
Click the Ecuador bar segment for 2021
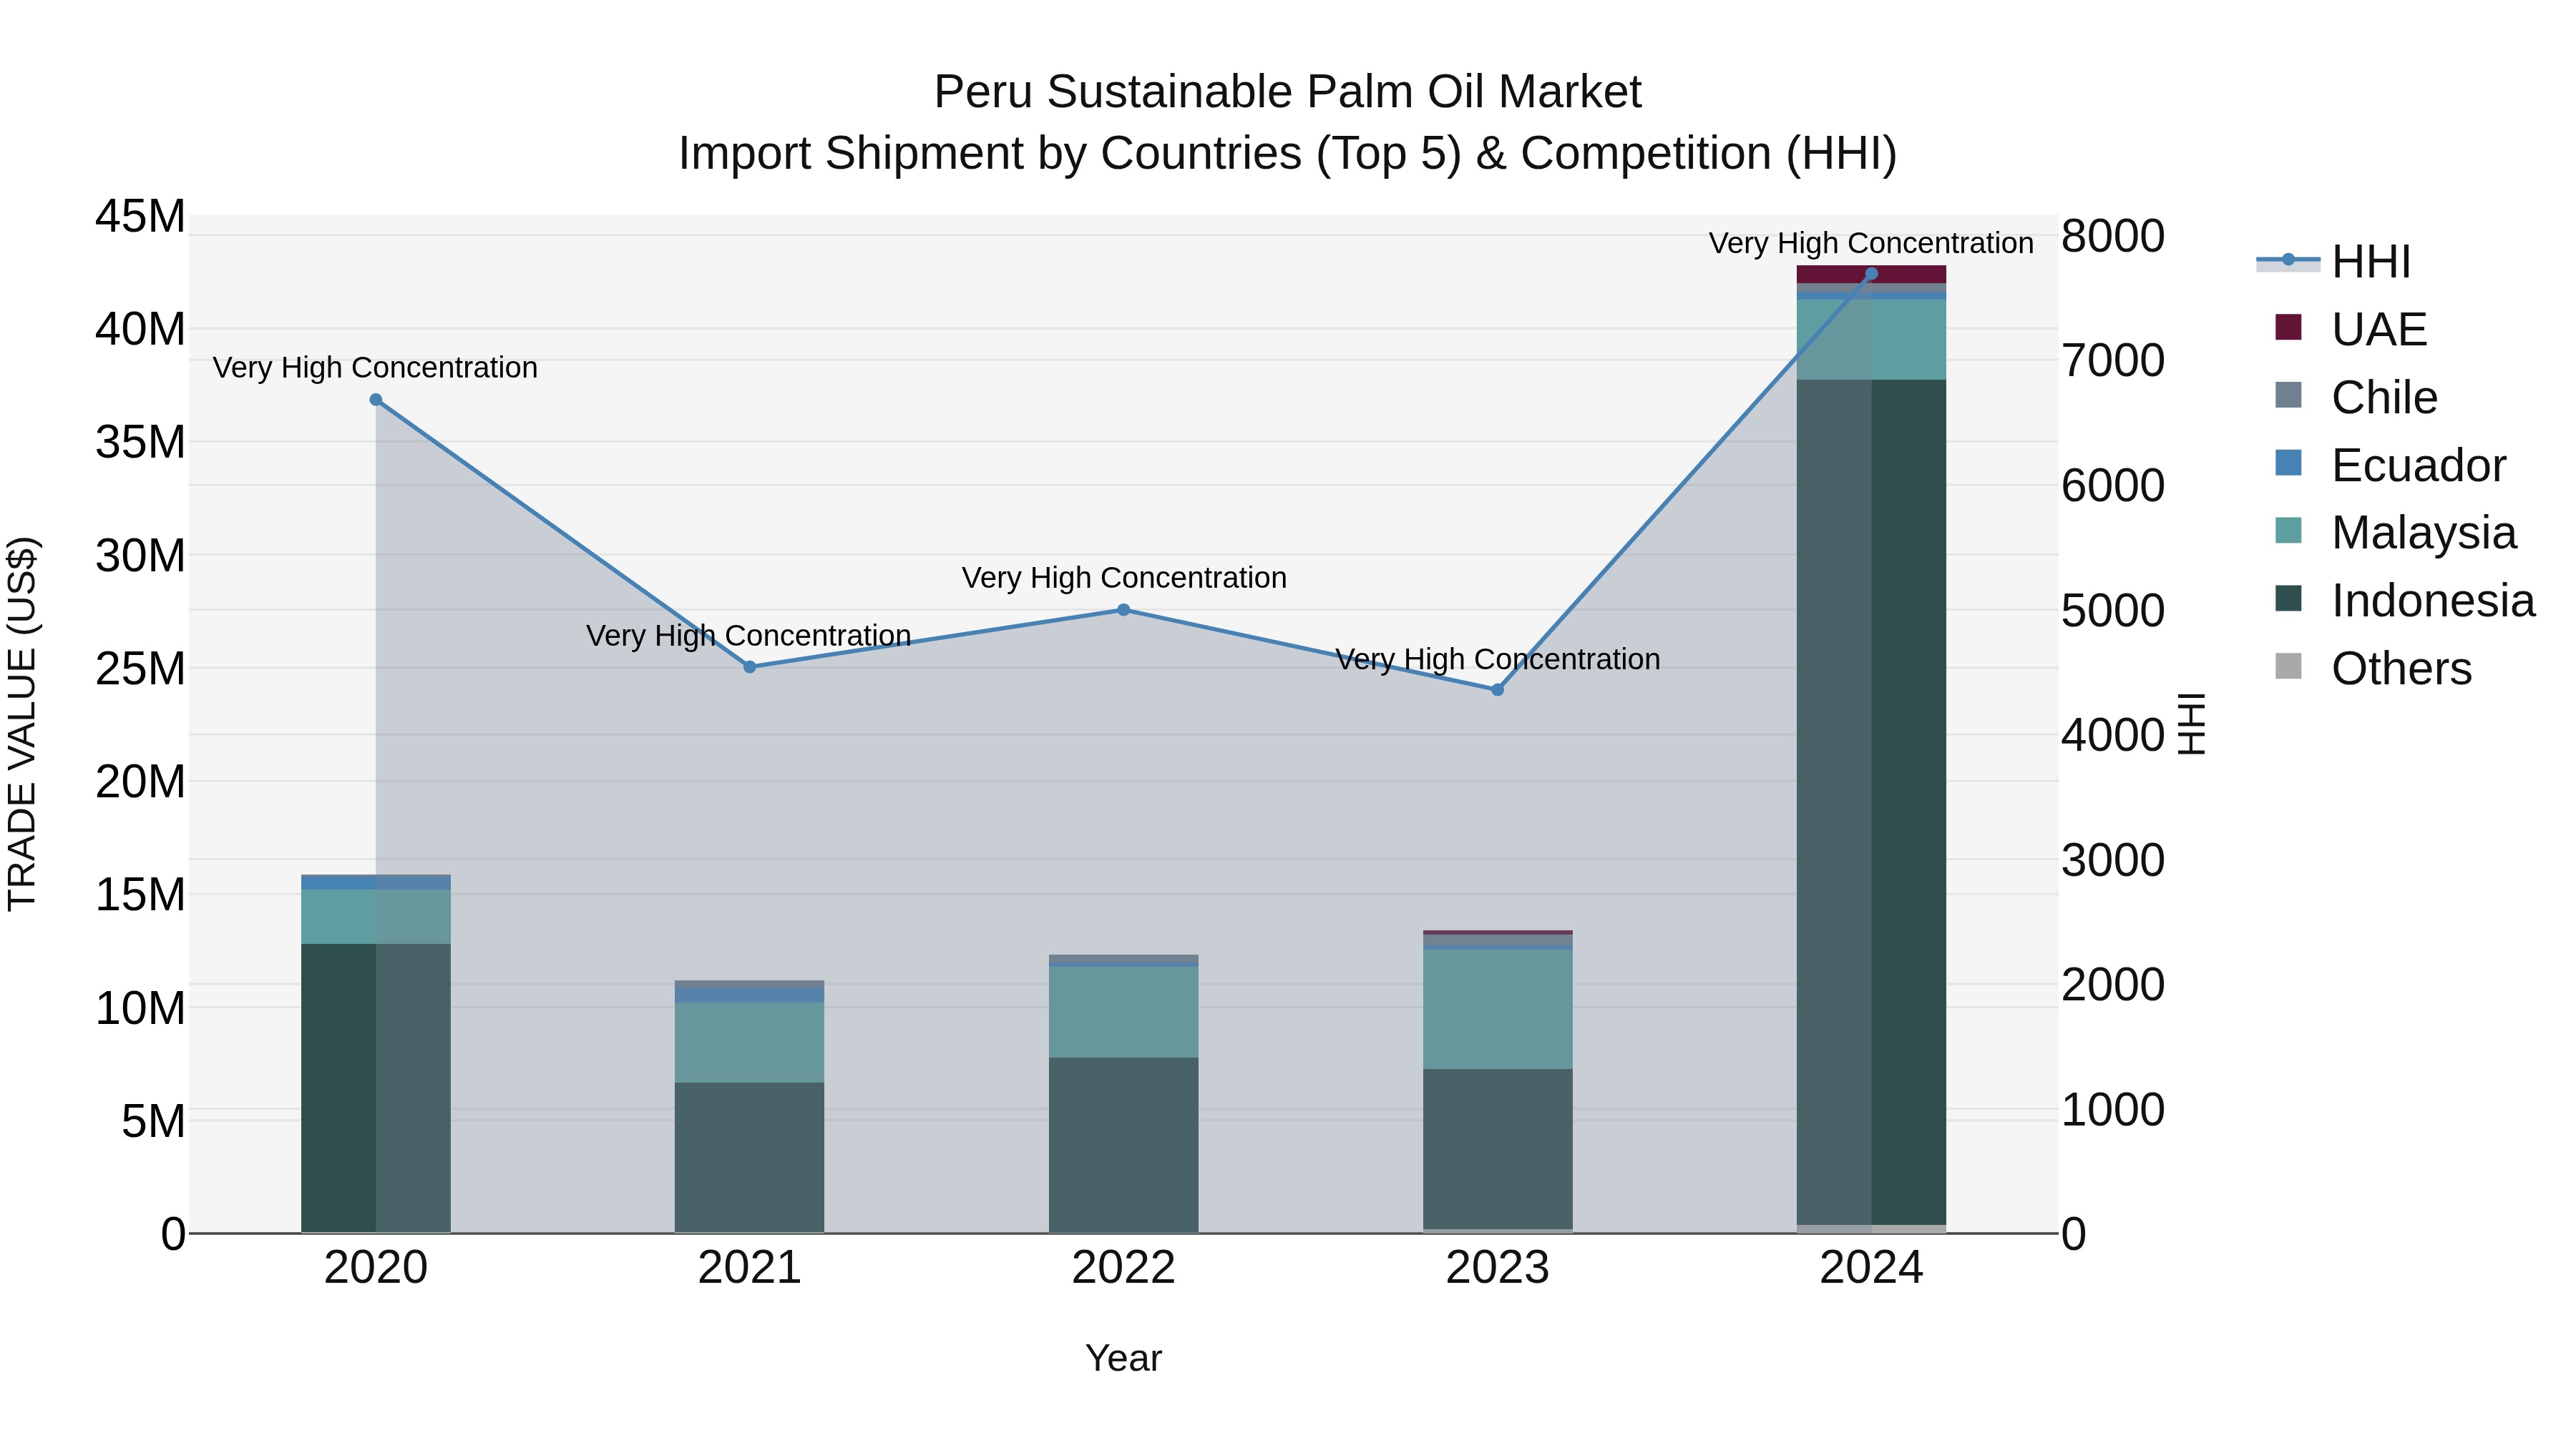[x=750, y=995]
